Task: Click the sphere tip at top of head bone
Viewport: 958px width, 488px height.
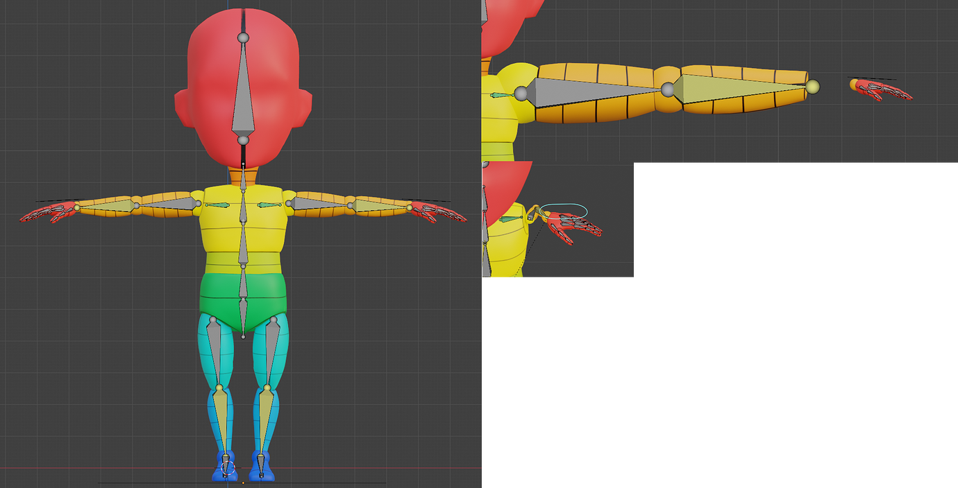Action: point(243,37)
